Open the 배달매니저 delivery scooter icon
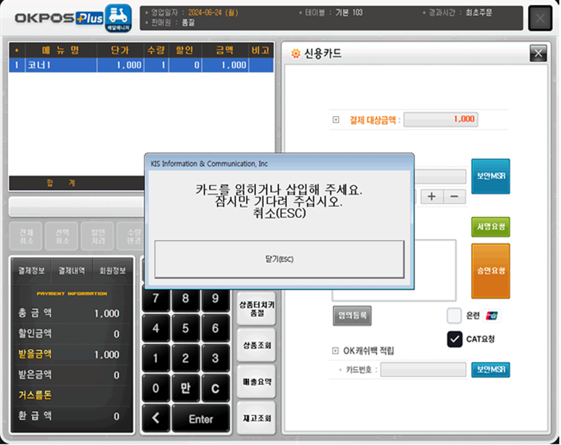Image resolution: width=561 pixels, height=445 pixels. (x=117, y=17)
